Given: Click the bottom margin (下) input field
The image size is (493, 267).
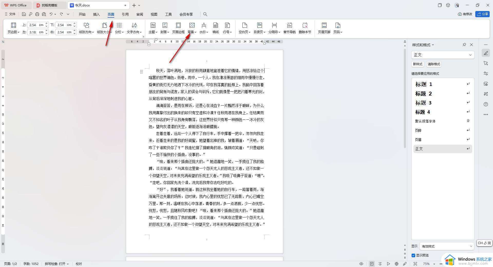Looking at the screenshot, I should click(x=64, y=25).
